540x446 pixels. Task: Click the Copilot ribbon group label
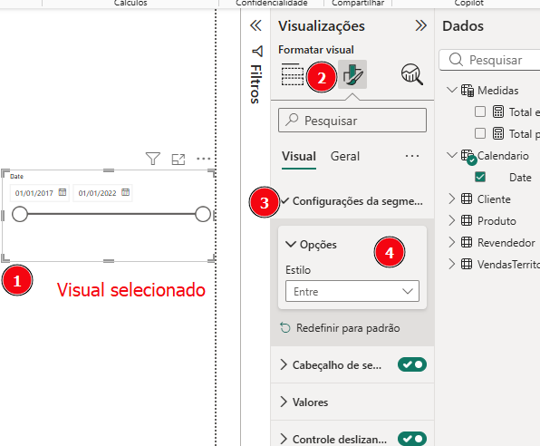coord(468,3)
